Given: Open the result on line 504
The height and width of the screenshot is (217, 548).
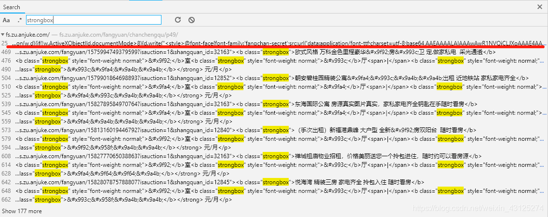Looking at the screenshot, I should point(274,78).
